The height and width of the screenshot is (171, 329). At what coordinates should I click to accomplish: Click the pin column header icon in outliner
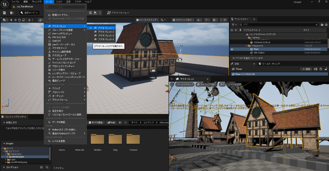240,30
